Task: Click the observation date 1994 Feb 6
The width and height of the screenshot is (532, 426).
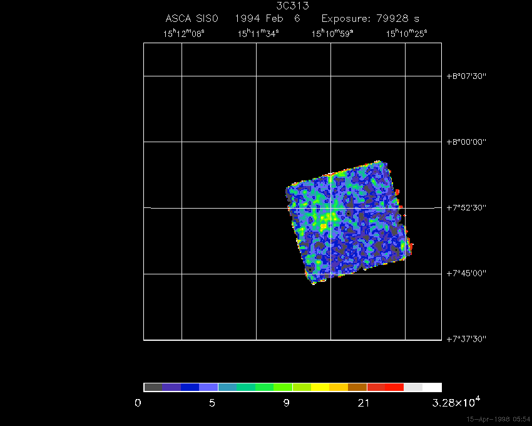Action: click(268, 18)
